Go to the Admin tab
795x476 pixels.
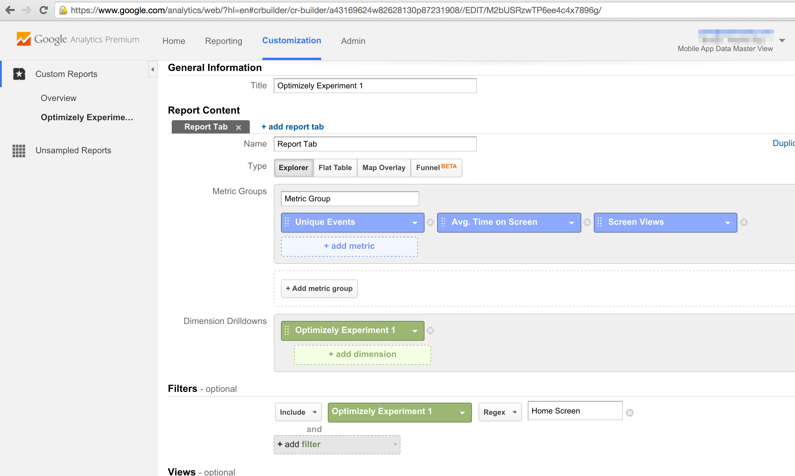point(353,41)
